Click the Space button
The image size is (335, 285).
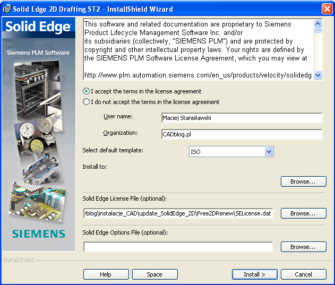[155, 274]
